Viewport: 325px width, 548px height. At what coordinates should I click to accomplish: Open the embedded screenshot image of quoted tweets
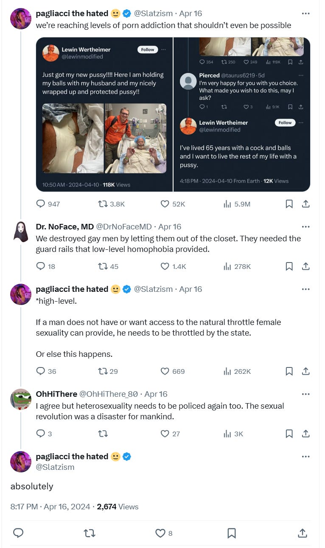pyautogui.click(x=173, y=114)
